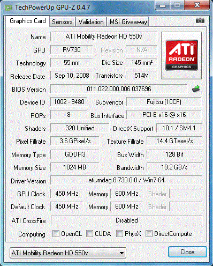Click Texture Fillrate 14.4 GTexel/s

click(x=174, y=141)
